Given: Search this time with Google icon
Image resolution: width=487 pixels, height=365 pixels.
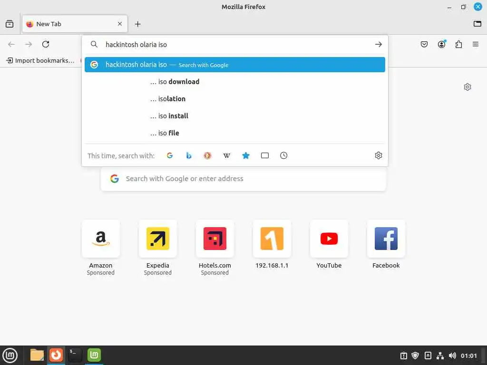Looking at the screenshot, I should (x=170, y=155).
